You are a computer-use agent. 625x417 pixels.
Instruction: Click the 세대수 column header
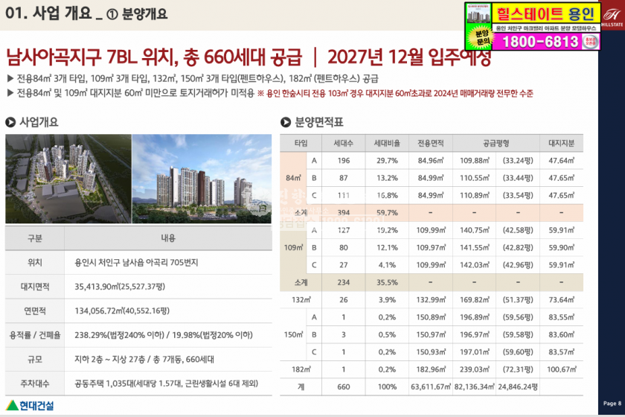(x=344, y=142)
